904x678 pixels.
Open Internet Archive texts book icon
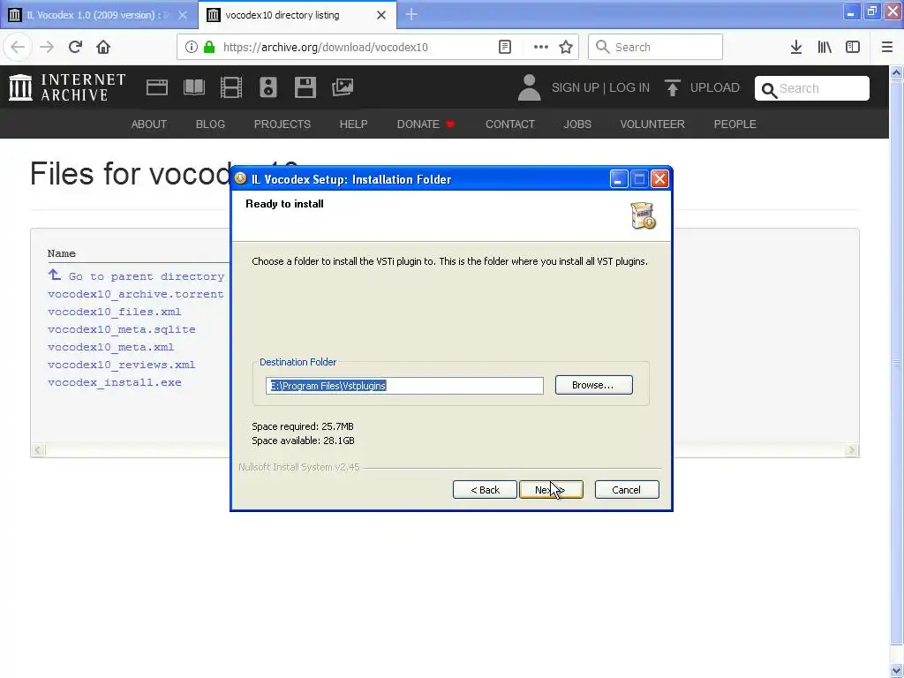click(193, 87)
